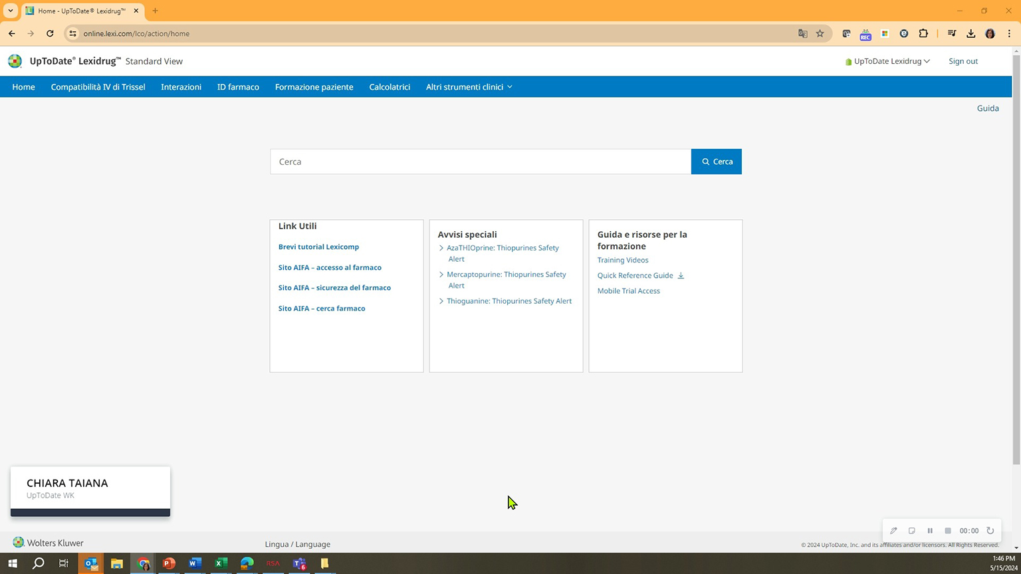Expand the Thioguanine Thiopurines Safety Alert
This screenshot has width=1021, height=574.
pos(441,301)
